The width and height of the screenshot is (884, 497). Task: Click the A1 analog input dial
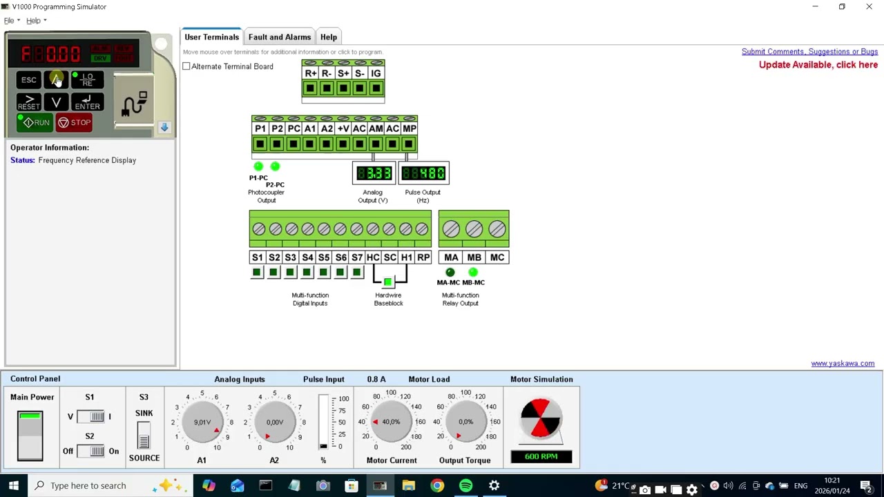[202, 422]
